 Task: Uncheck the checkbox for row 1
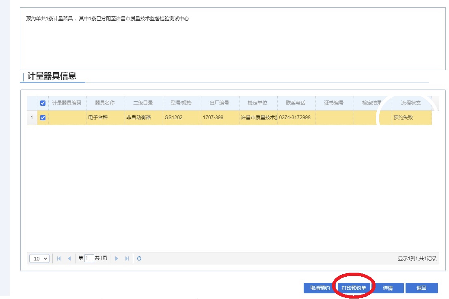coord(43,118)
